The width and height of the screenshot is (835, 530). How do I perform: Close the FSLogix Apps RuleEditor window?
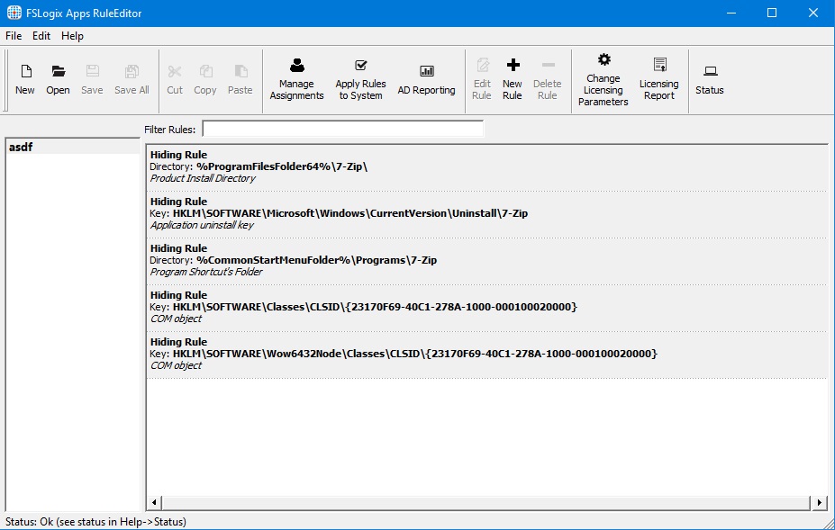coord(813,13)
